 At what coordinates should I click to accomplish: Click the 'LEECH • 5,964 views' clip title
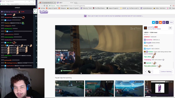(x=151, y=32)
